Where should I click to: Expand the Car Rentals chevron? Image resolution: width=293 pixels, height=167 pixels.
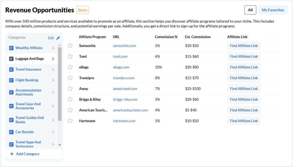click(53, 132)
